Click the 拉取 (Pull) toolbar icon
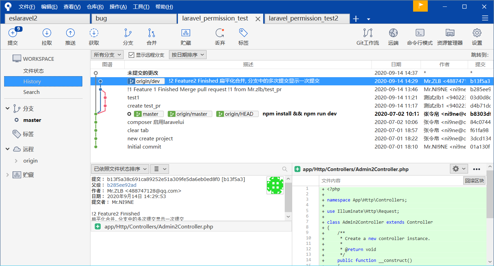The height and width of the screenshot is (266, 494). (x=47, y=33)
